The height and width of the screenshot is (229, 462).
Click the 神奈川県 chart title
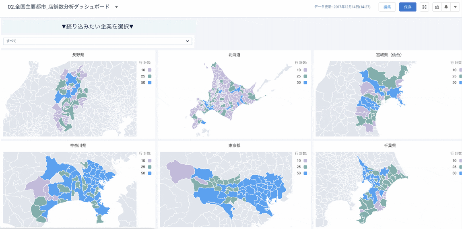tap(78, 145)
